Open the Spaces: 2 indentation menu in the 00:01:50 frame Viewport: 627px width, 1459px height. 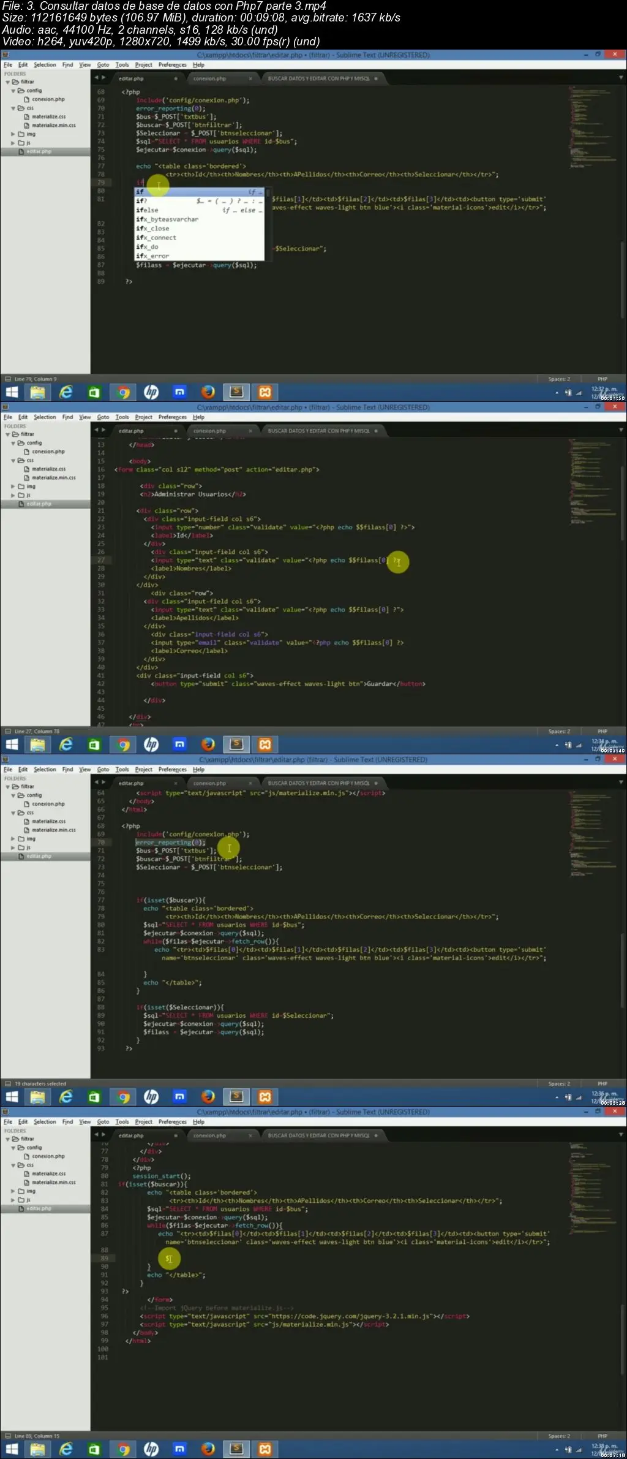(559, 379)
